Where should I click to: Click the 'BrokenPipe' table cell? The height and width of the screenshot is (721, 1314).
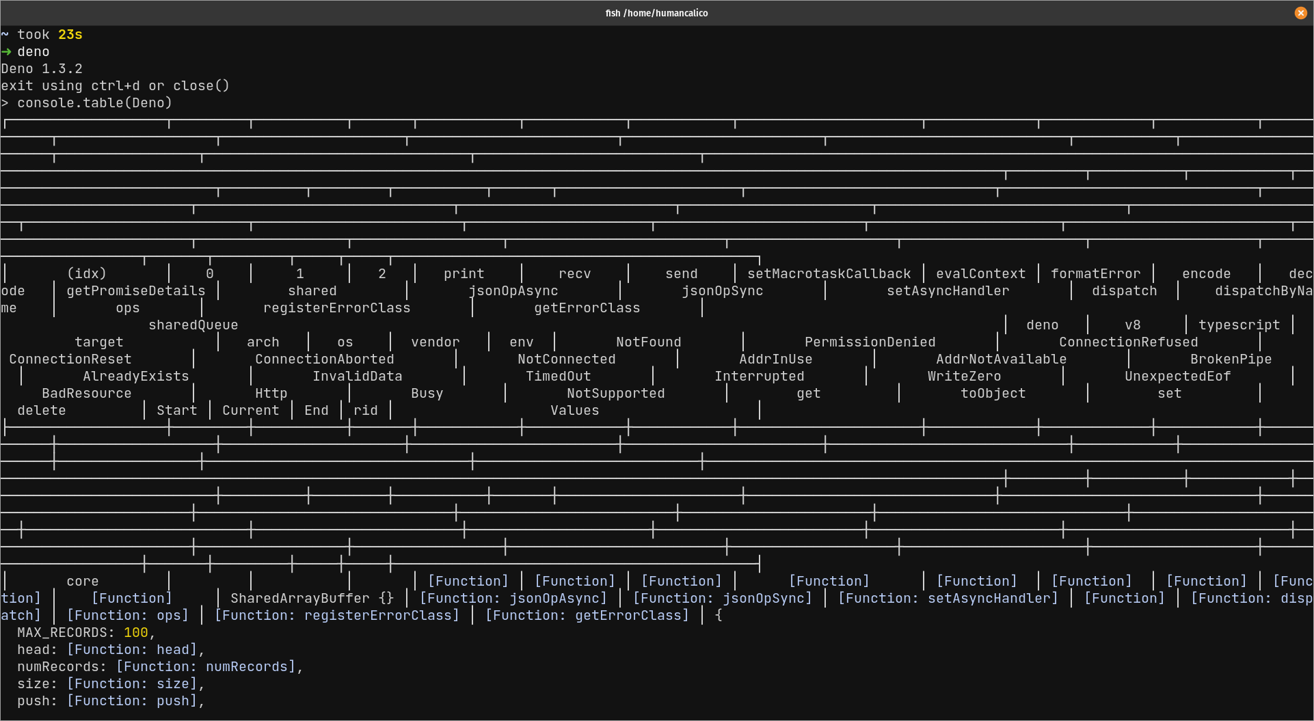[x=1231, y=359]
